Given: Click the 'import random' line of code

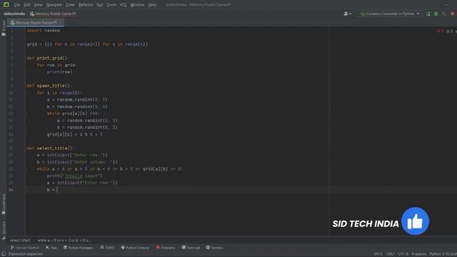Looking at the screenshot, I should tap(43, 30).
